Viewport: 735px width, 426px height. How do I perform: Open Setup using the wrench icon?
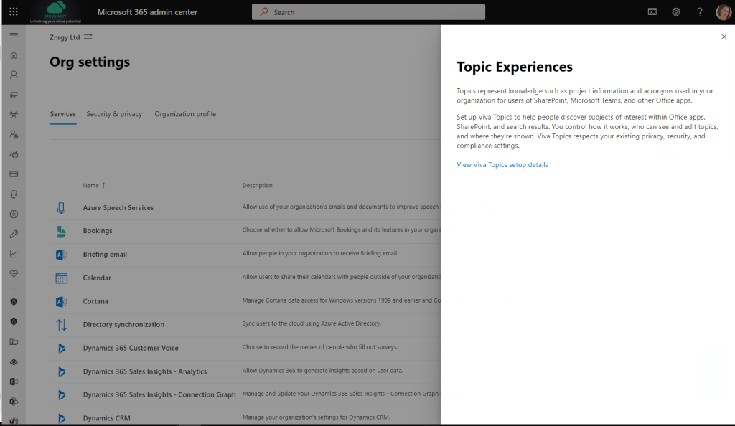[13, 233]
